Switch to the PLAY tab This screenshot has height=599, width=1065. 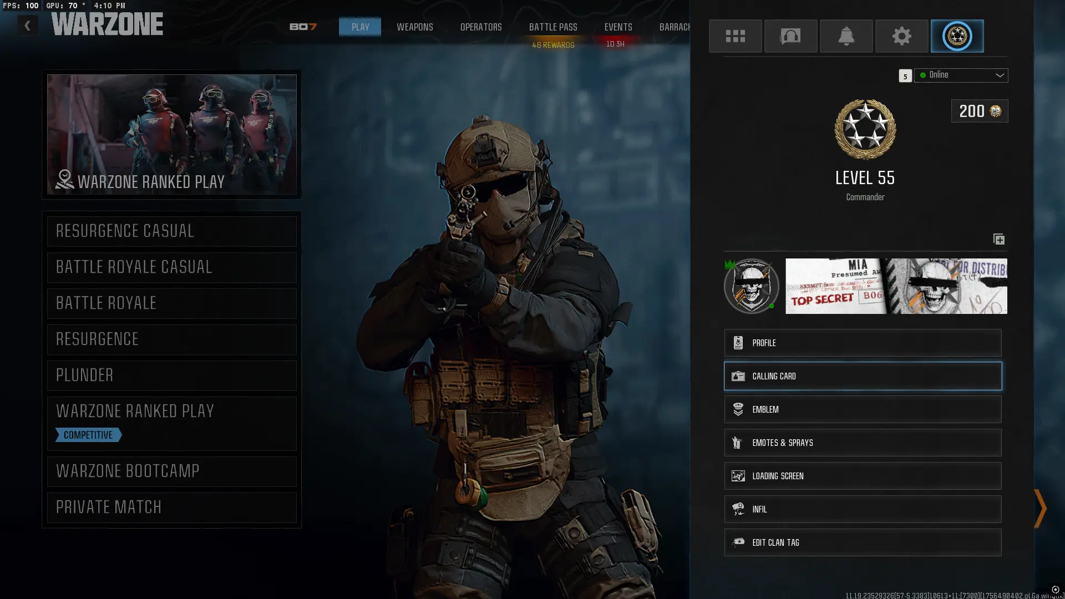point(360,27)
